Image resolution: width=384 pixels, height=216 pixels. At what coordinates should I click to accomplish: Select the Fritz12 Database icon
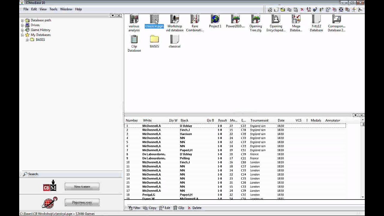pos(316,23)
